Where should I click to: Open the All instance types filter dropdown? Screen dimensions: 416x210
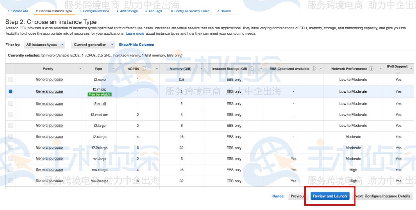point(45,45)
